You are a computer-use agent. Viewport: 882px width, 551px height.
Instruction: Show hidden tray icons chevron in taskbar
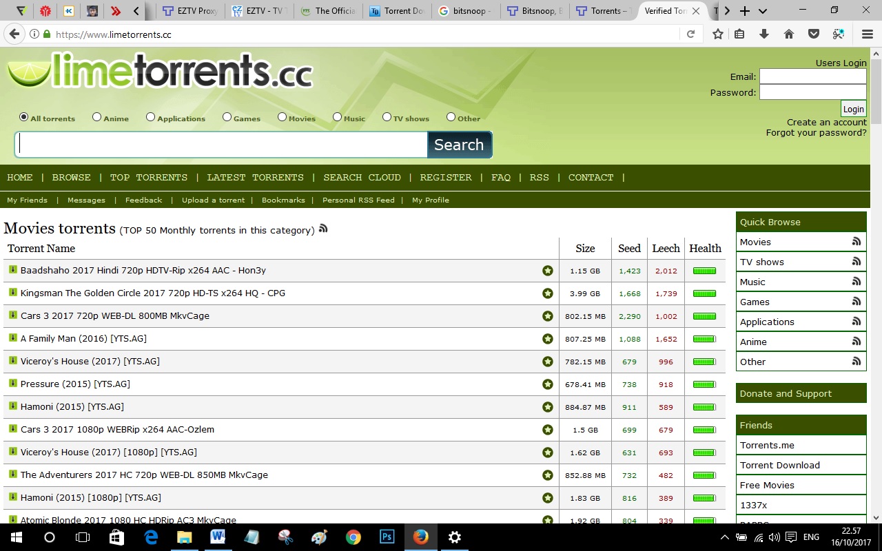pyautogui.click(x=724, y=537)
